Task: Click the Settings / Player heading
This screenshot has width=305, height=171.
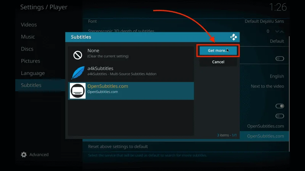Action: point(44,7)
